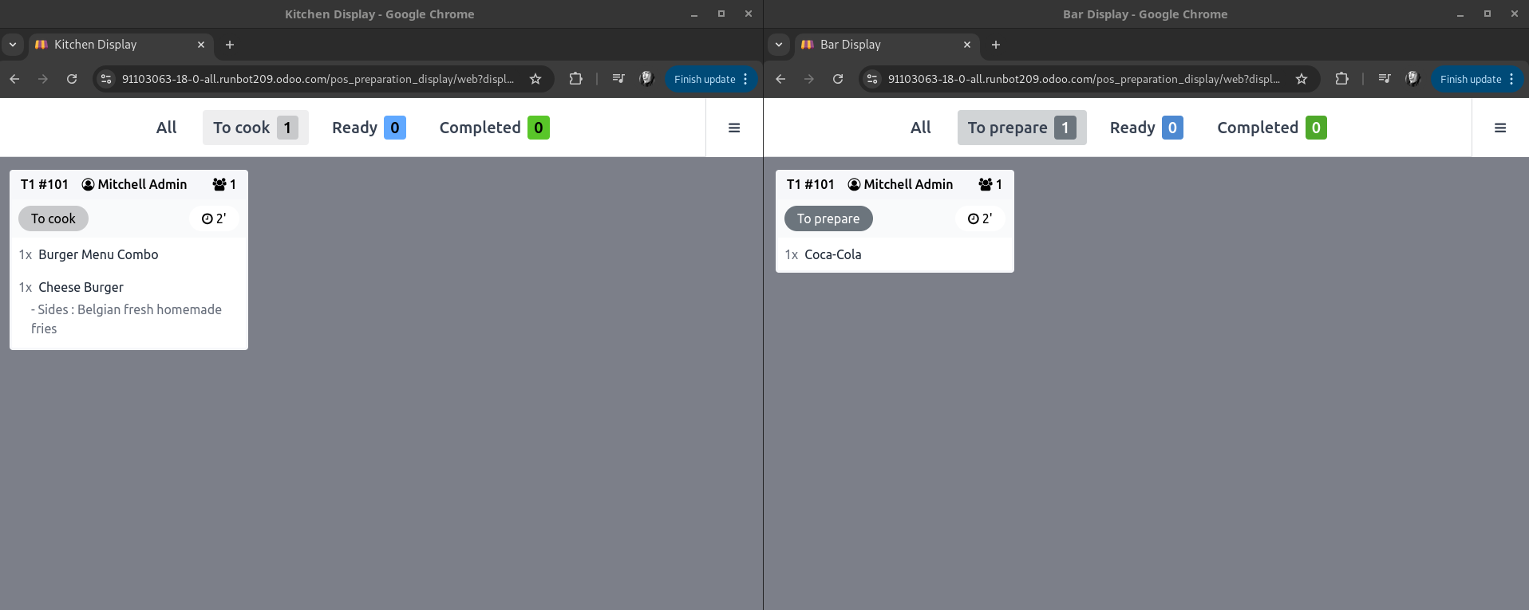Click the To prepare stage button on order
The height and width of the screenshot is (610, 1529).
pyautogui.click(x=828, y=218)
